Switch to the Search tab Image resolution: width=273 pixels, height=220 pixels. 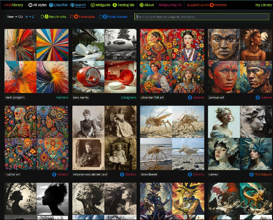click(78, 5)
